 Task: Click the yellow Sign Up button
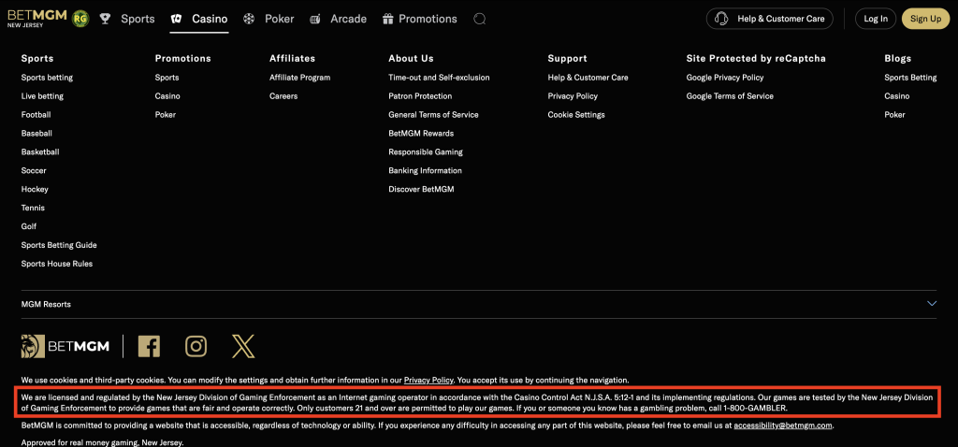[x=925, y=19]
